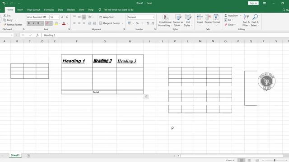
Task: Toggle Middle Align for cells
Action: (x=79, y=17)
